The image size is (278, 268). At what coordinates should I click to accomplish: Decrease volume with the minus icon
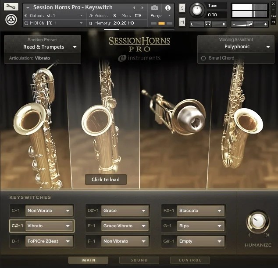[x=234, y=24]
